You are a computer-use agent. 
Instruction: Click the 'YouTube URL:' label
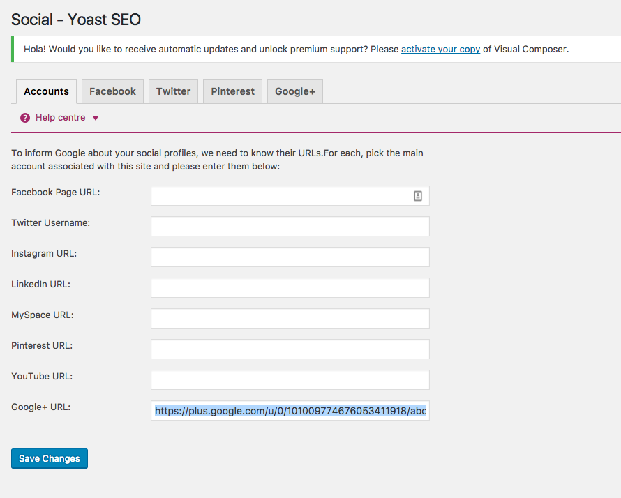click(x=42, y=377)
